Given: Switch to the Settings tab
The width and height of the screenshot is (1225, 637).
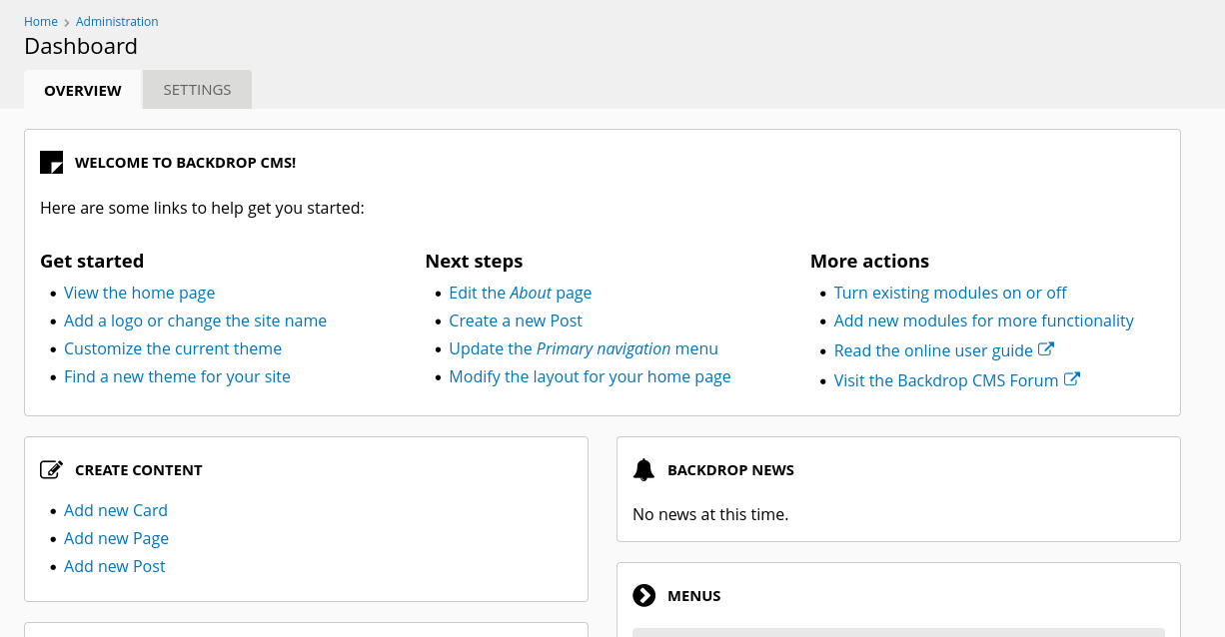Looking at the screenshot, I should tap(197, 90).
